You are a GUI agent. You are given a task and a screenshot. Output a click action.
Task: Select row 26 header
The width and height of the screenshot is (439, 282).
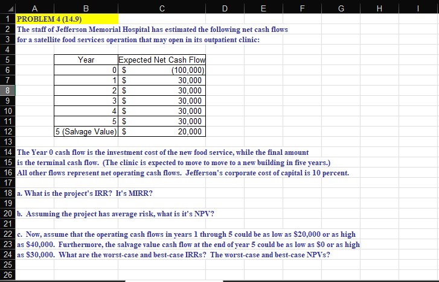point(8,275)
